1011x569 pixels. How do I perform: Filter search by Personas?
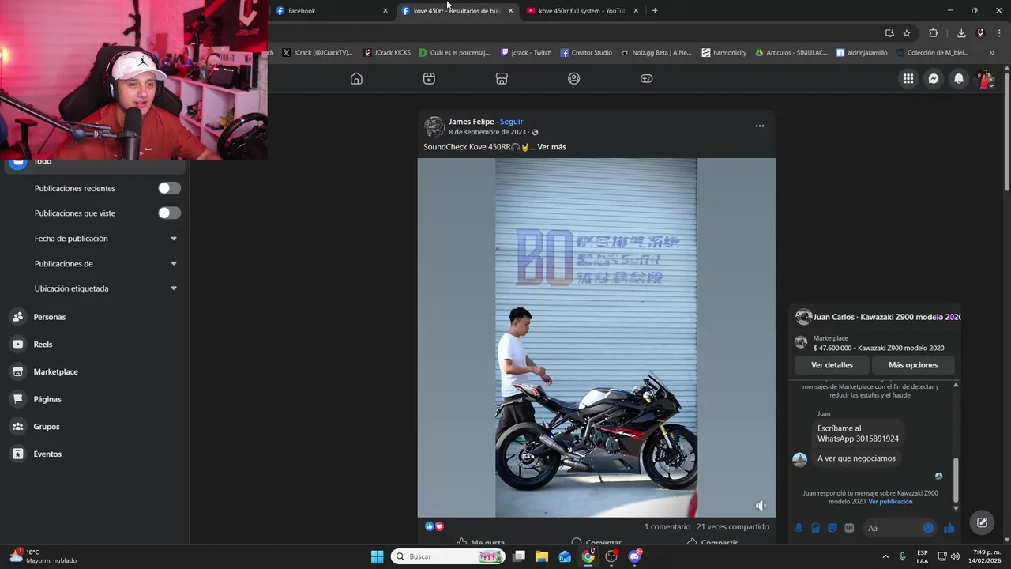(49, 317)
